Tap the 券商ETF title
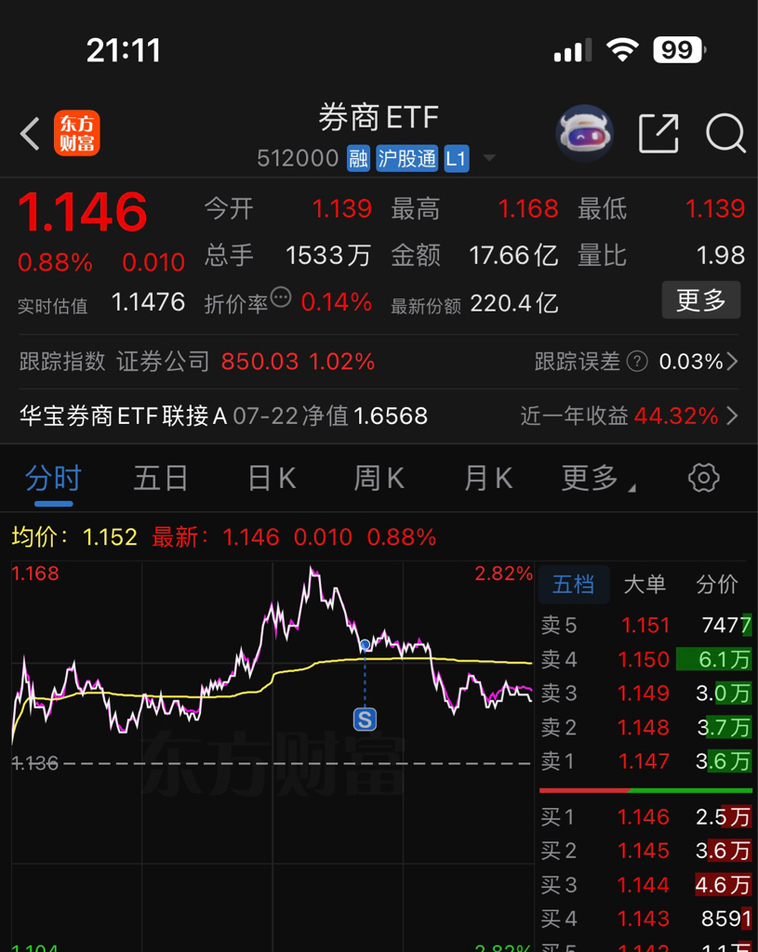 pos(379,117)
